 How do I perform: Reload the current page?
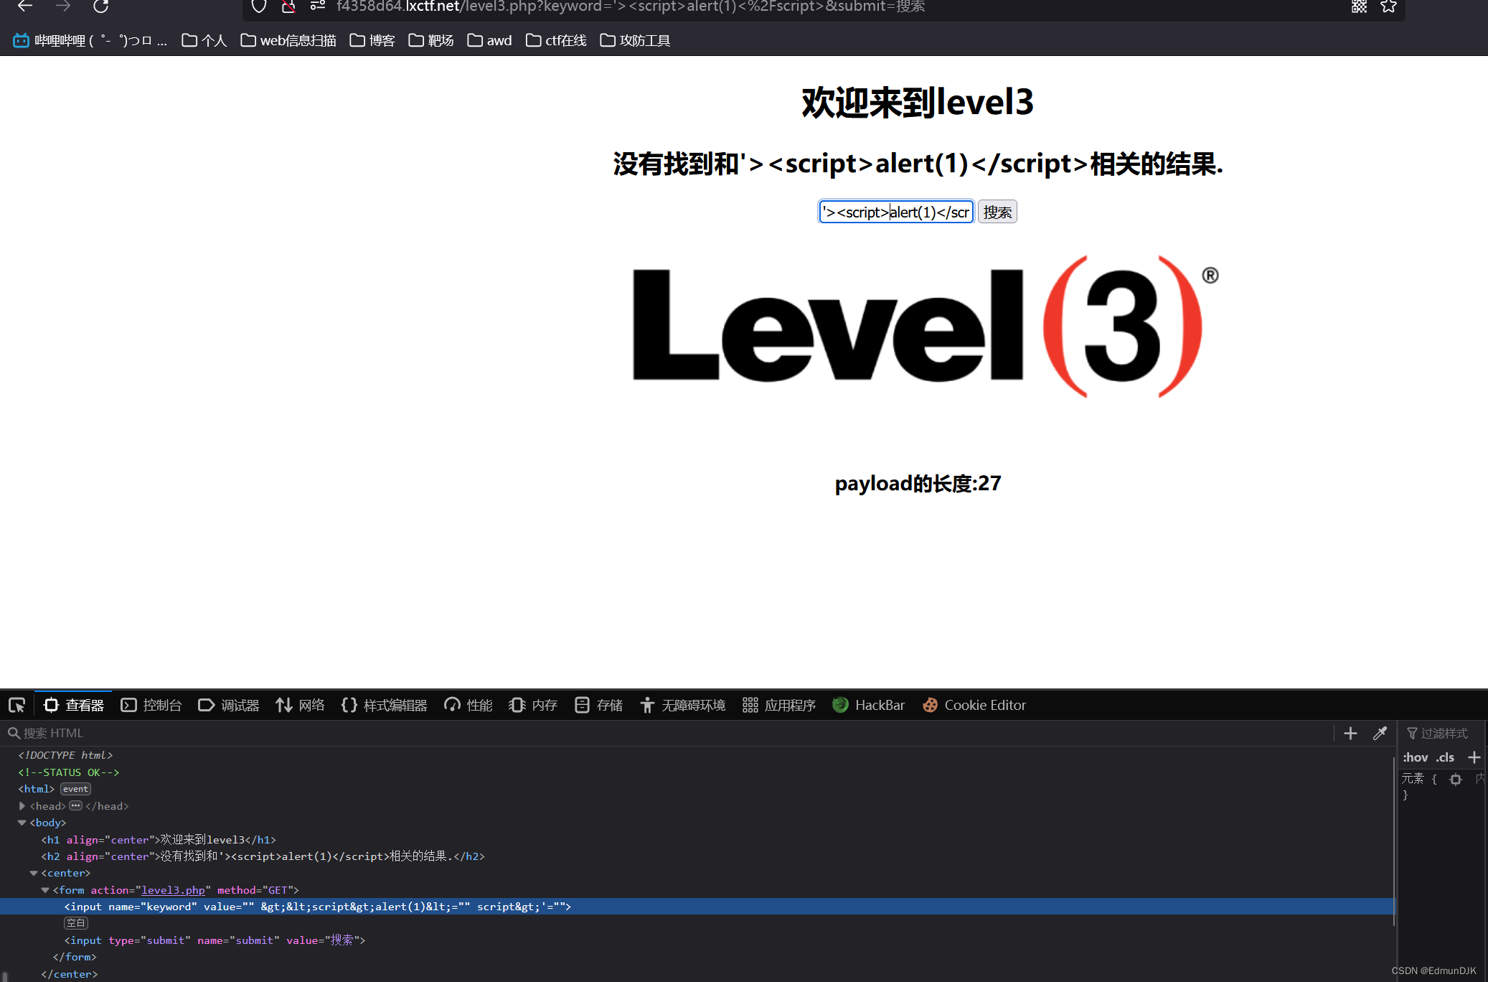click(x=102, y=6)
